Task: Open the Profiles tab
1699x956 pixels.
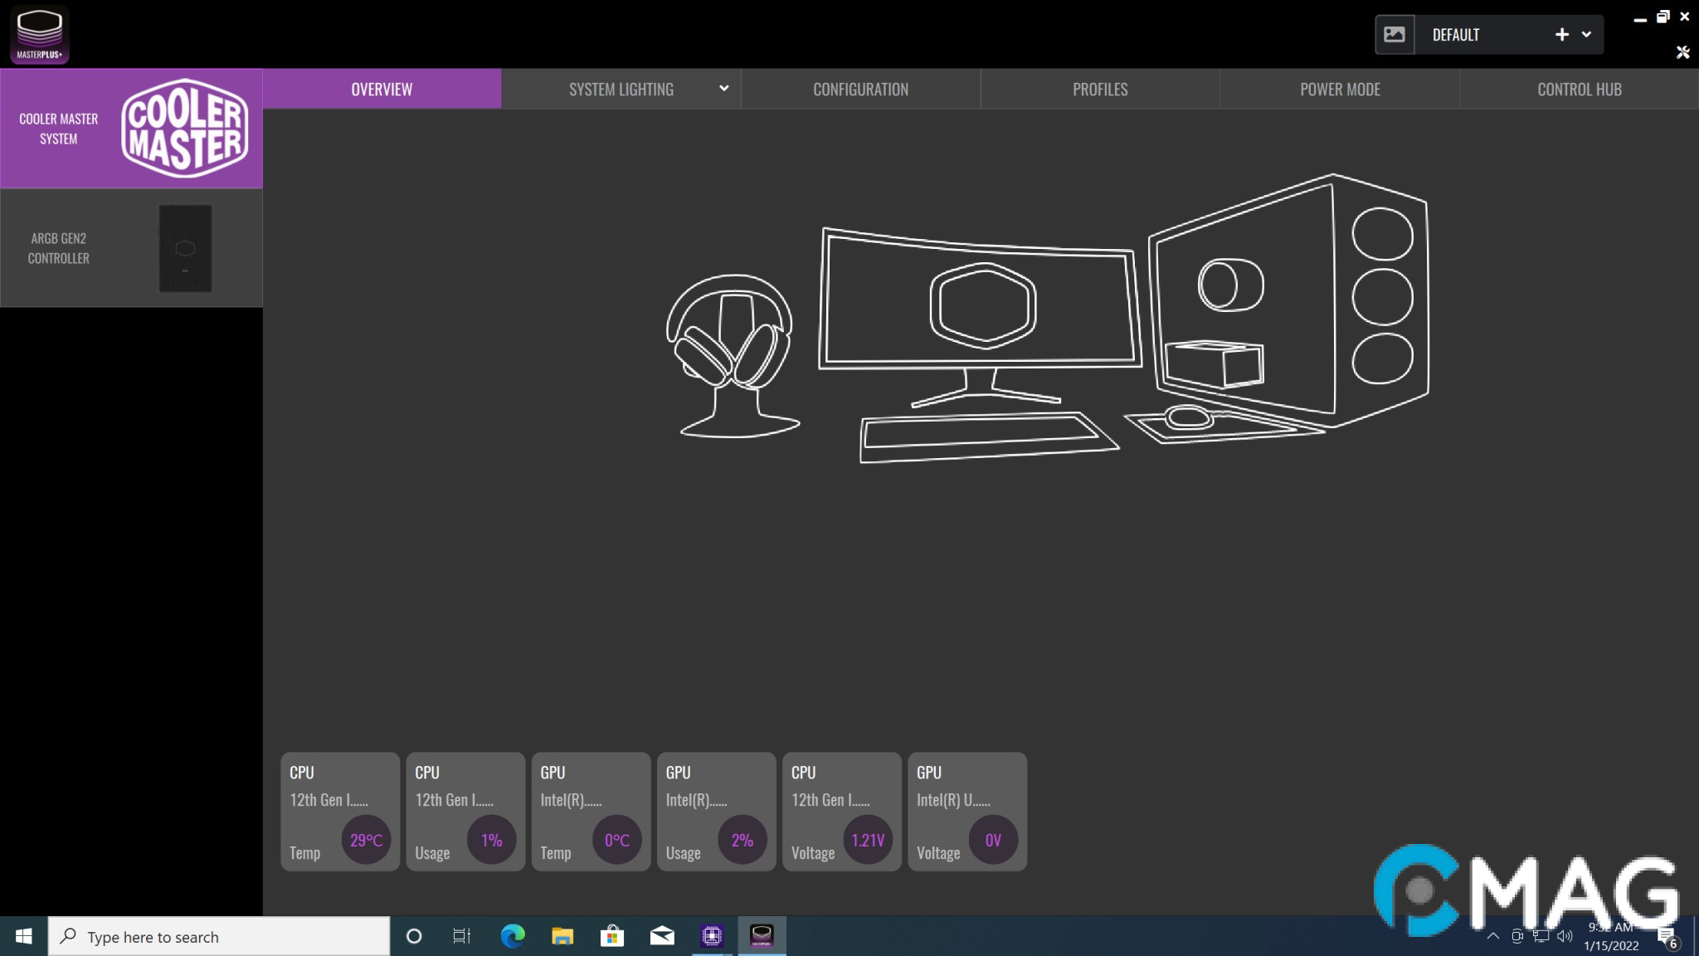Action: pos(1100,90)
